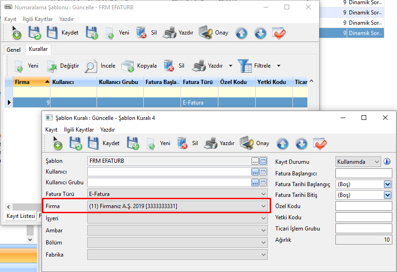Open the Şablon record card icon

(x=263, y=161)
